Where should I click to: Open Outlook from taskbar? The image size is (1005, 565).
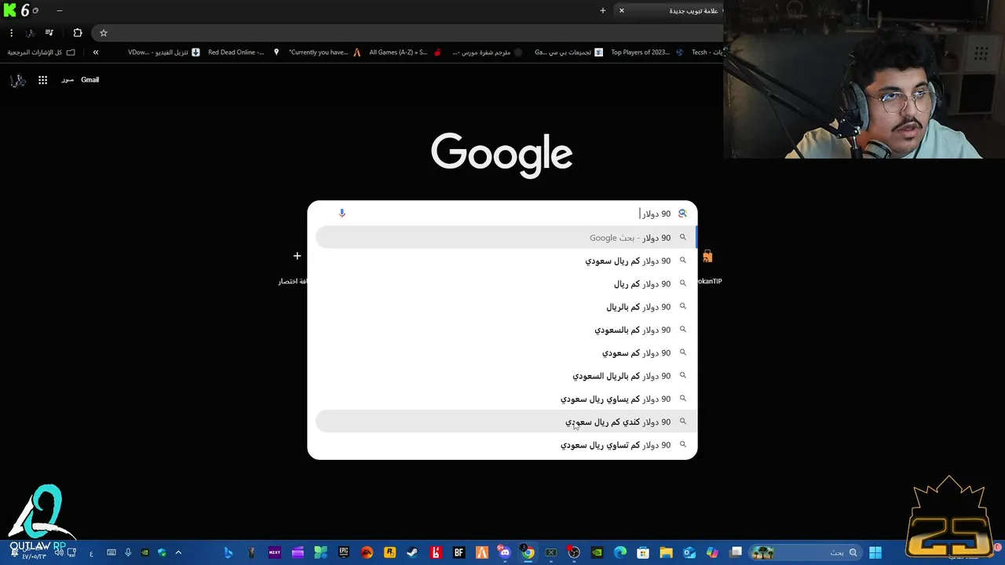(689, 552)
